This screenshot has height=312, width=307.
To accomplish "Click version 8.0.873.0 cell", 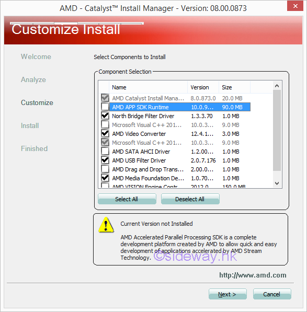I will [x=203, y=98].
